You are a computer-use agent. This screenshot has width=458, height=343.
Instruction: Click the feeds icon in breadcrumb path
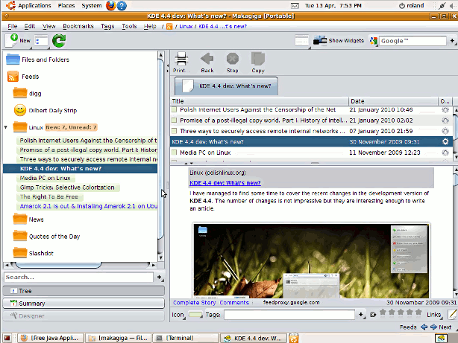169,27
